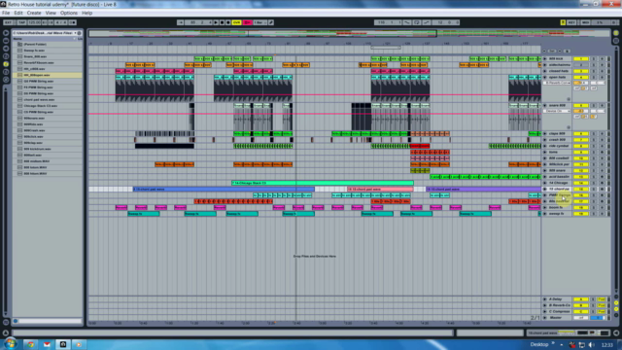Toggle the Draw Mode pencil icon
Viewport: 622px width, 350px height.
click(271, 22)
